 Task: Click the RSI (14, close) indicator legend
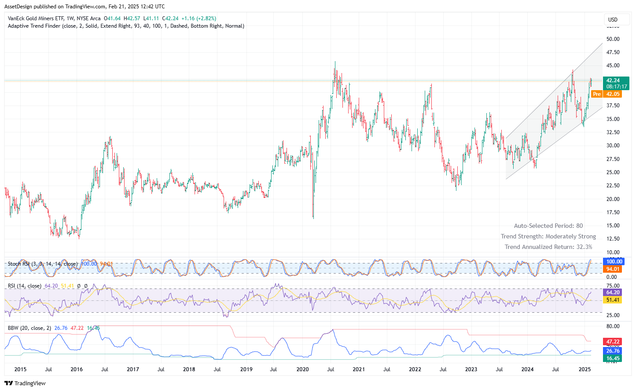pyautogui.click(x=25, y=286)
